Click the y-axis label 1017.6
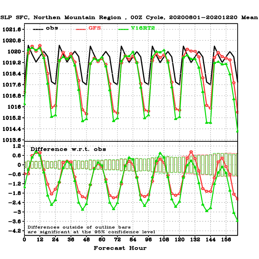This screenshot has width=259, height=259. pos(12,85)
